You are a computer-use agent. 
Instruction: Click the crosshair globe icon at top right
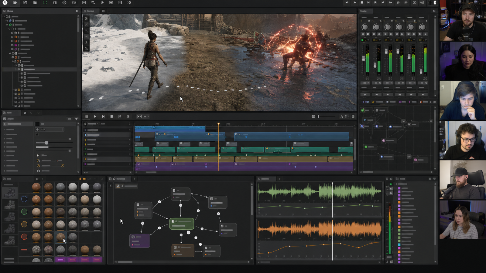422,2
